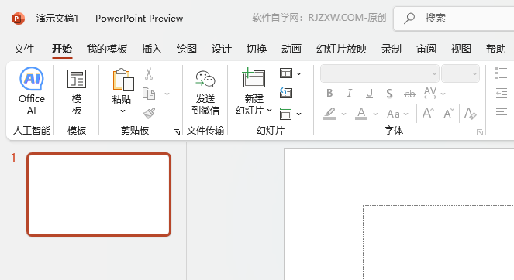
Task: Open change case Aa icon
Action: coord(393,114)
